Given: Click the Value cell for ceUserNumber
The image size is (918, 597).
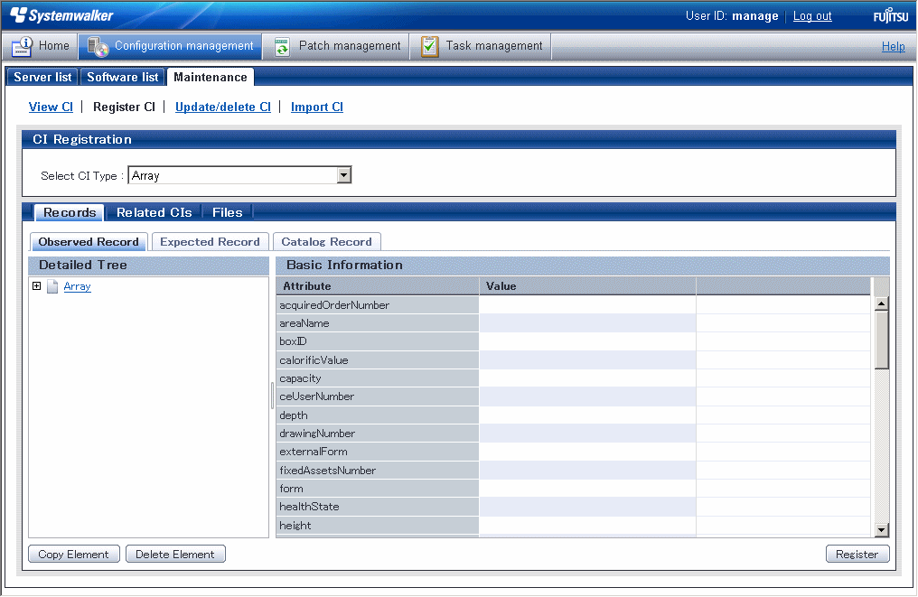Looking at the screenshot, I should tap(587, 396).
